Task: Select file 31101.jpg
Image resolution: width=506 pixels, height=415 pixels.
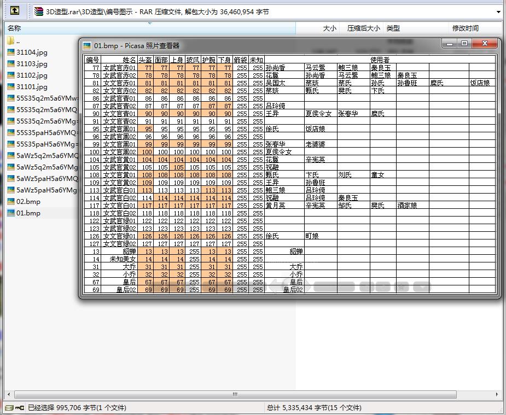Action: pyautogui.click(x=32, y=87)
